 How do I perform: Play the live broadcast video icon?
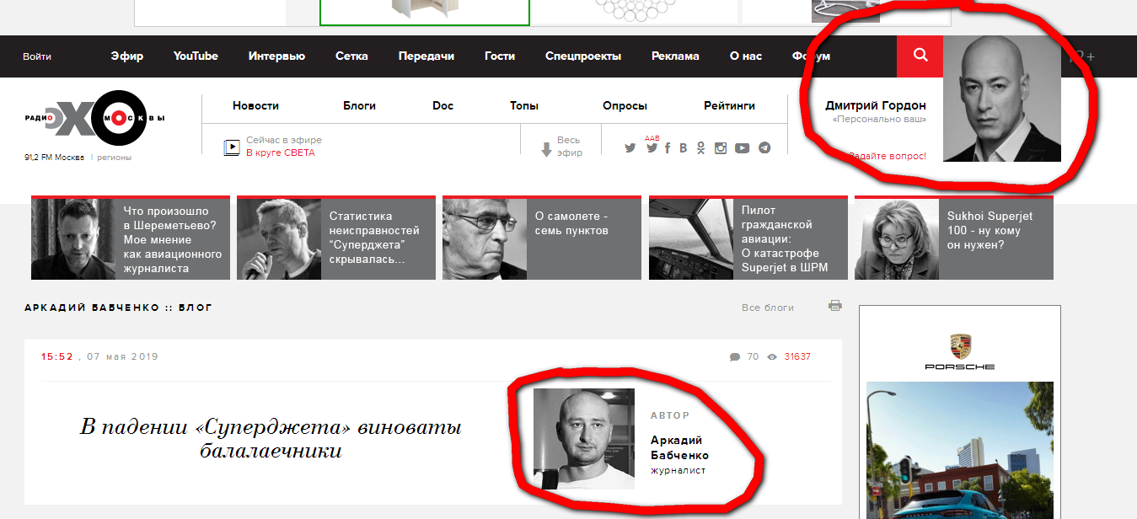point(232,147)
